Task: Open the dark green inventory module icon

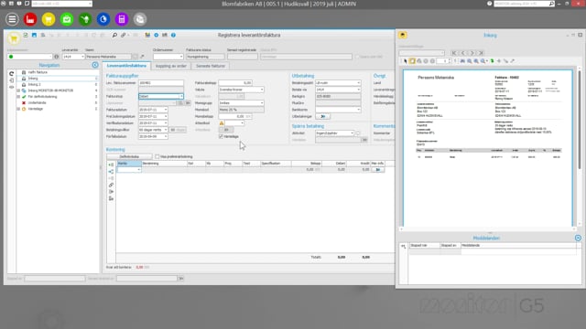Action: pos(85,19)
